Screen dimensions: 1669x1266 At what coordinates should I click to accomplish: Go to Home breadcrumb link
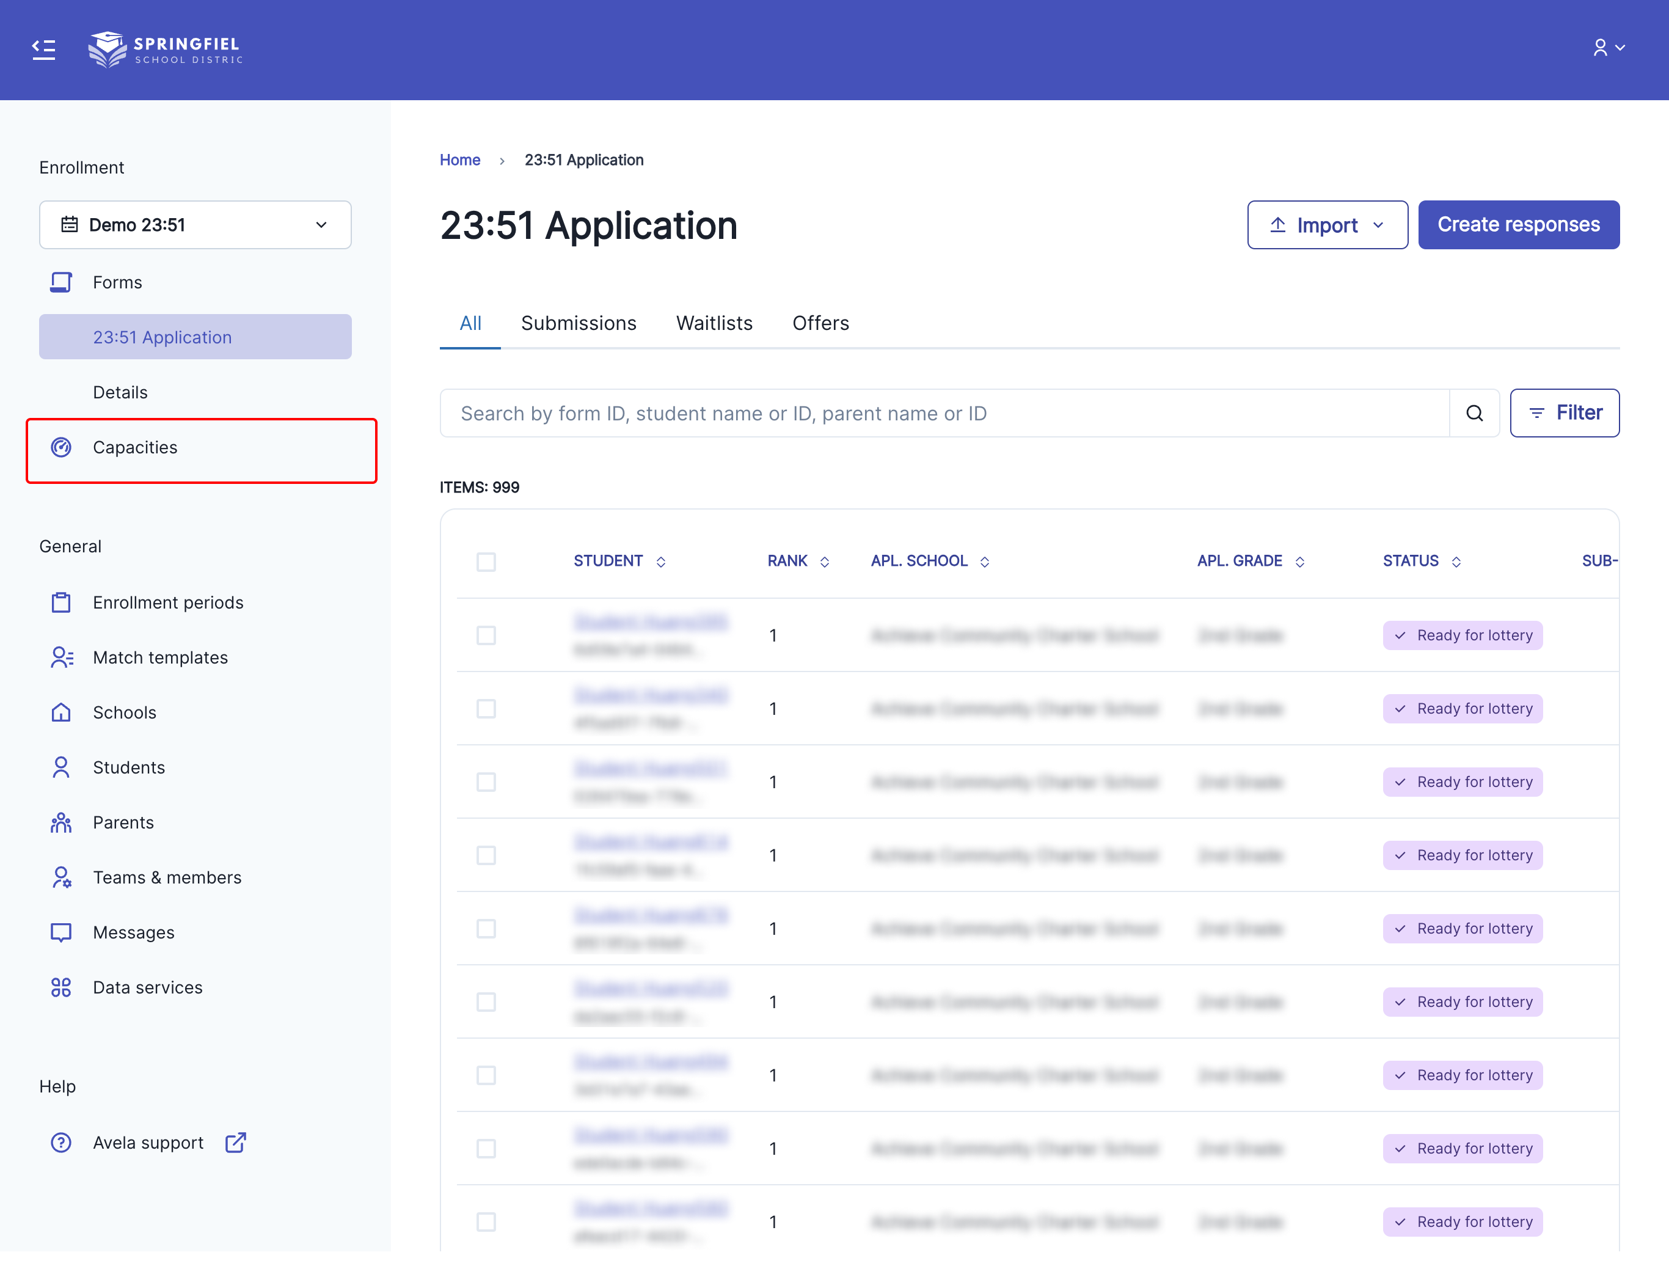[x=459, y=160]
